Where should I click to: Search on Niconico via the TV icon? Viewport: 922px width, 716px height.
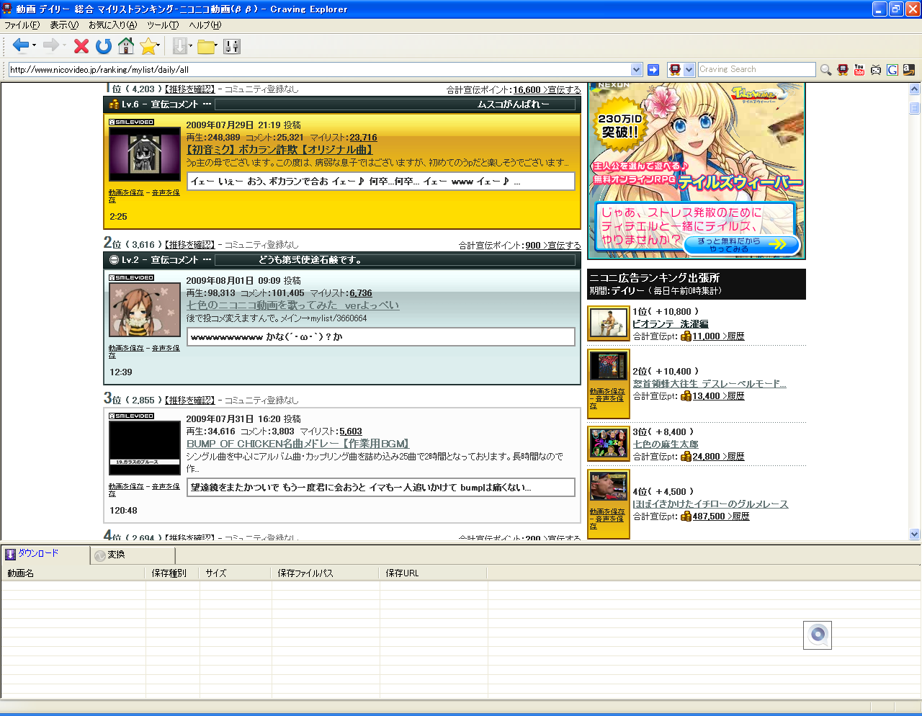click(x=876, y=69)
